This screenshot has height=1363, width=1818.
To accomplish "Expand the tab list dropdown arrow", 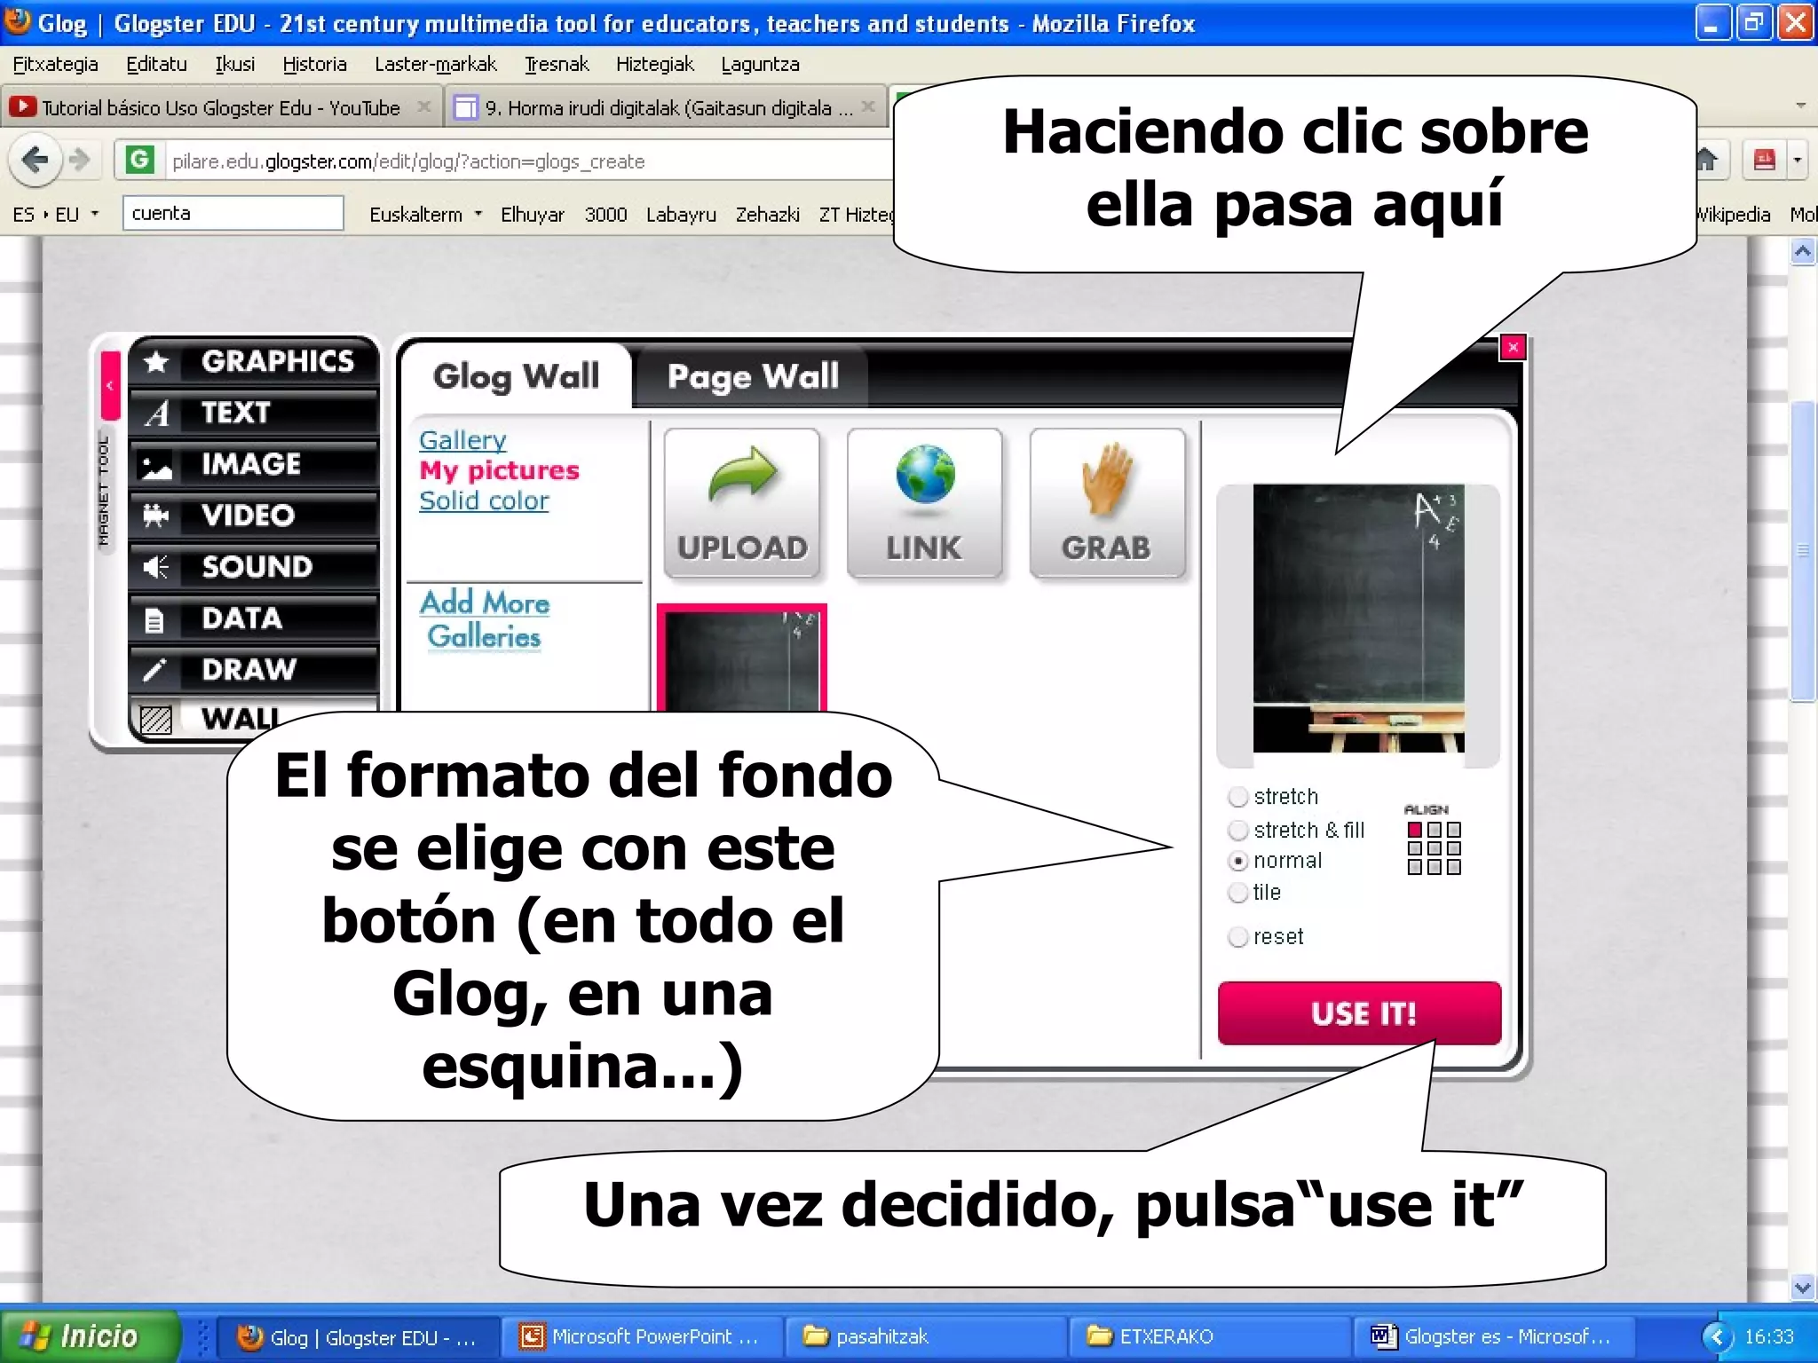I will 1800,106.
